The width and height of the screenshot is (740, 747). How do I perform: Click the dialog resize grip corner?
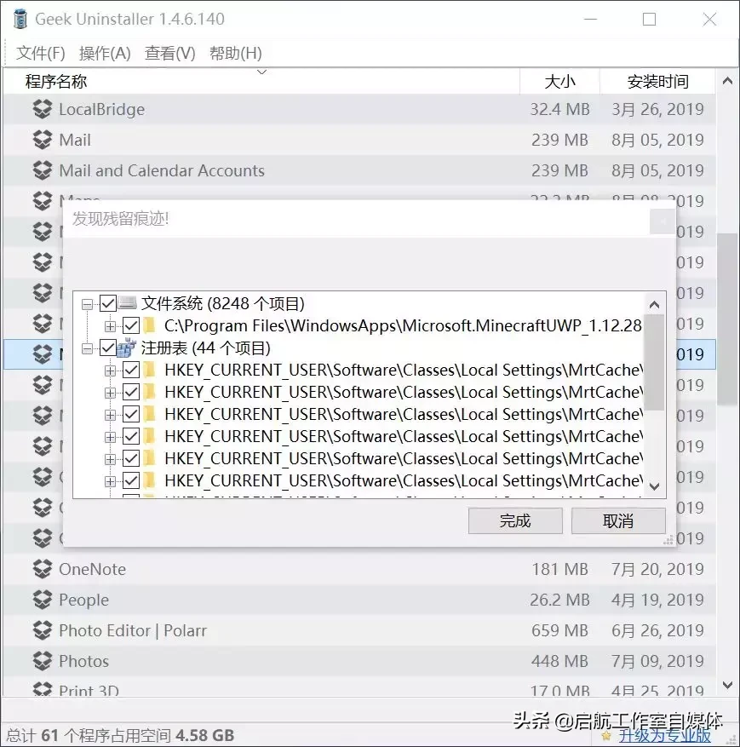[x=668, y=540]
